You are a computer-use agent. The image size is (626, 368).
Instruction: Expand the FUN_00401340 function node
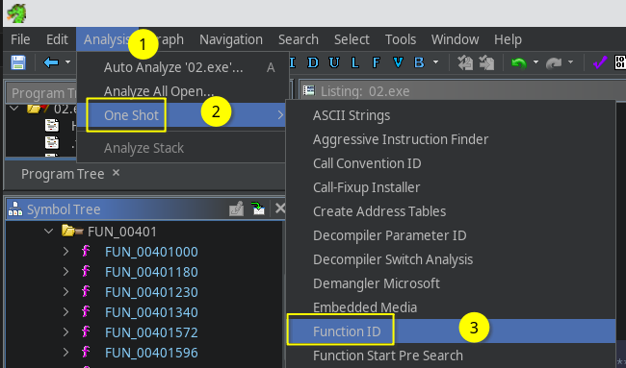(x=65, y=312)
